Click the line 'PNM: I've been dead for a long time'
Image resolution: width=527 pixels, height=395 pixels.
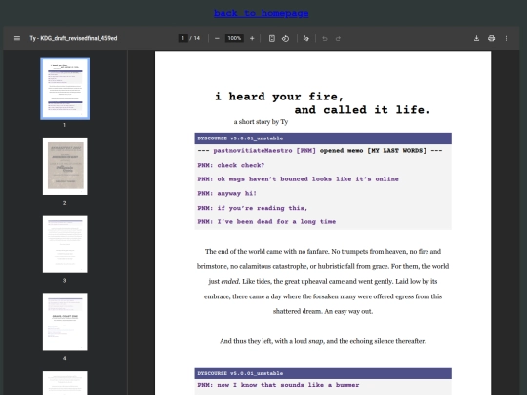tap(266, 222)
